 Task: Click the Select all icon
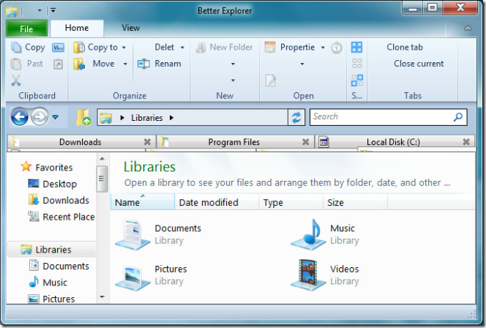click(x=356, y=48)
